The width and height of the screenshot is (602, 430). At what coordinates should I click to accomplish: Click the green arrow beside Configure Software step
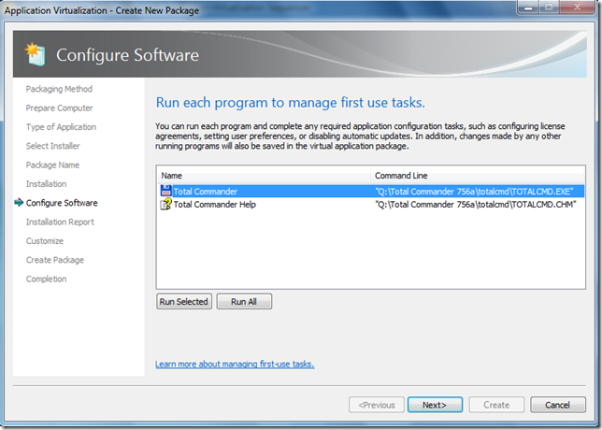click(19, 202)
